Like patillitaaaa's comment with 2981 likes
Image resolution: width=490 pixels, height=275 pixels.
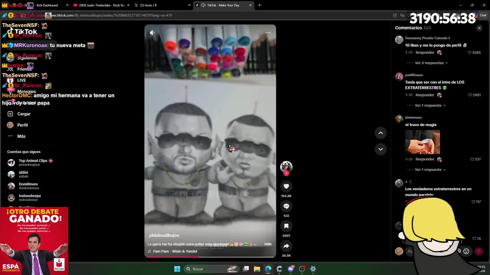(x=470, y=95)
